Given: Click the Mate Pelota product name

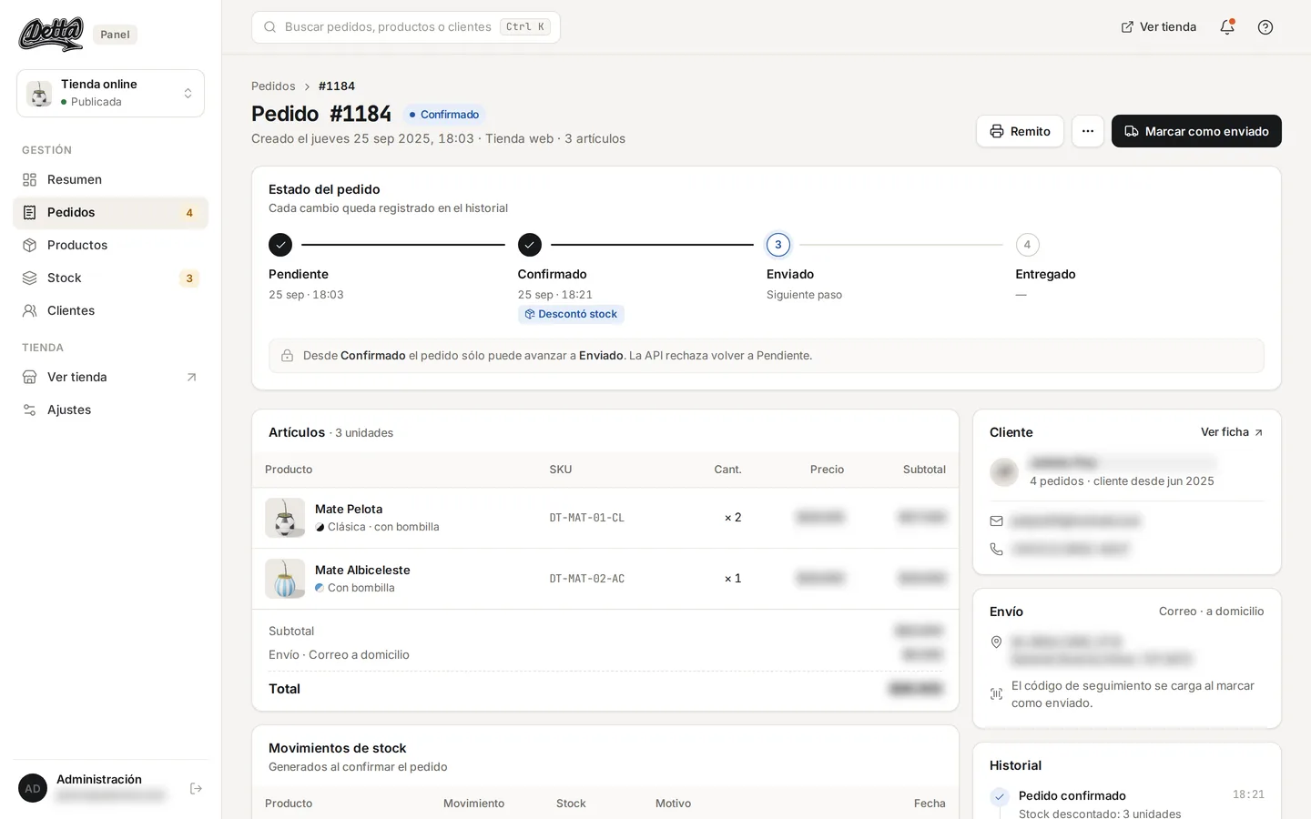Looking at the screenshot, I should (x=349, y=510).
